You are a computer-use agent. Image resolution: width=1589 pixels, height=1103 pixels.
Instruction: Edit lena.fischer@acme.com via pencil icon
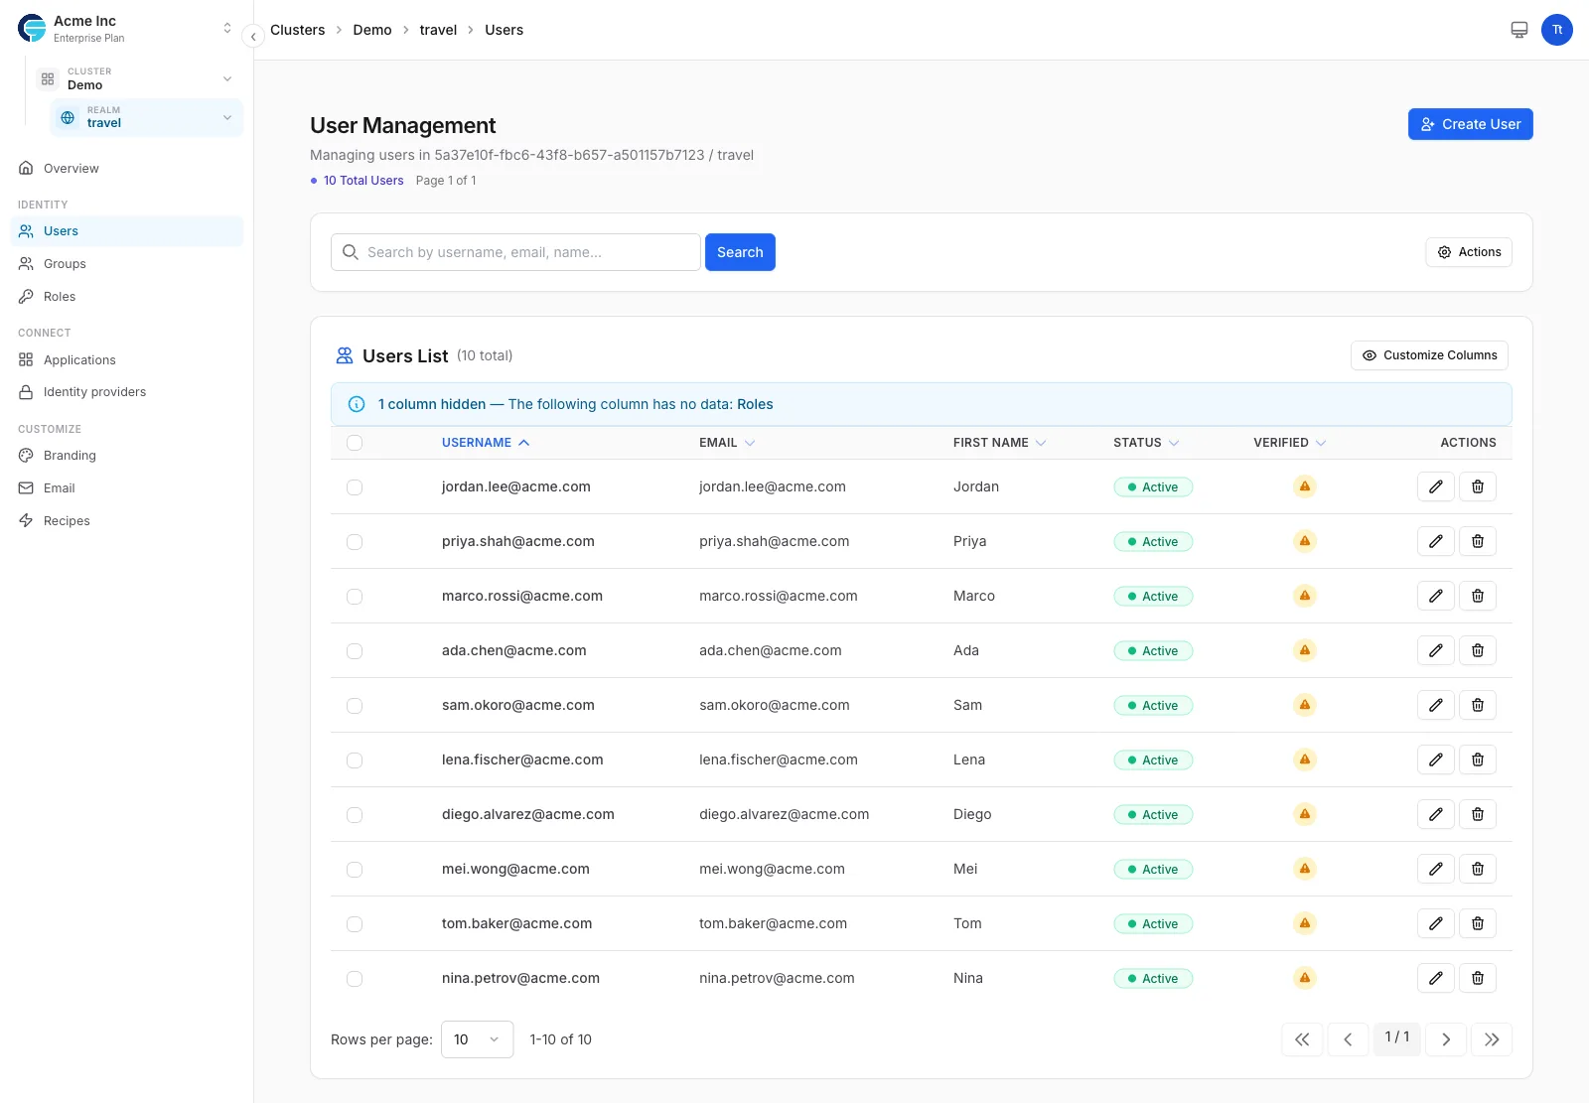coord(1436,759)
